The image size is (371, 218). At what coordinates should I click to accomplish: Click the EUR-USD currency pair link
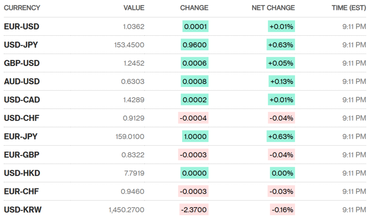point(22,27)
